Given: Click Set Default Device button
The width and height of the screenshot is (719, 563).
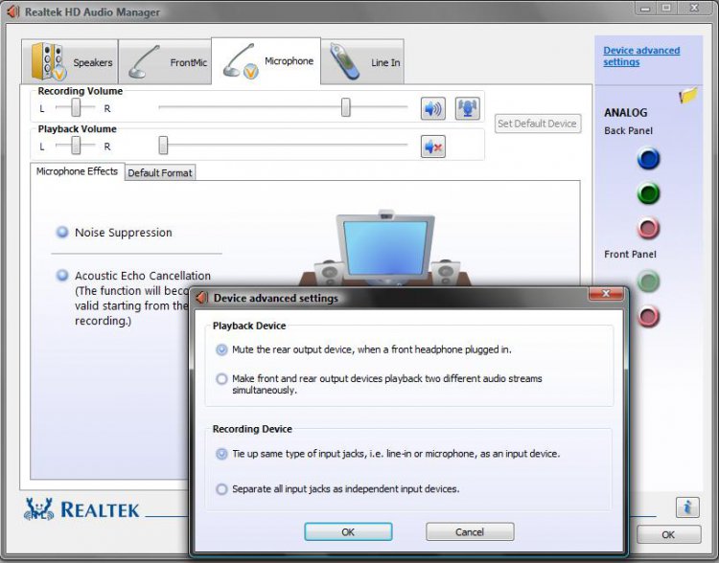Looking at the screenshot, I should tap(538, 124).
